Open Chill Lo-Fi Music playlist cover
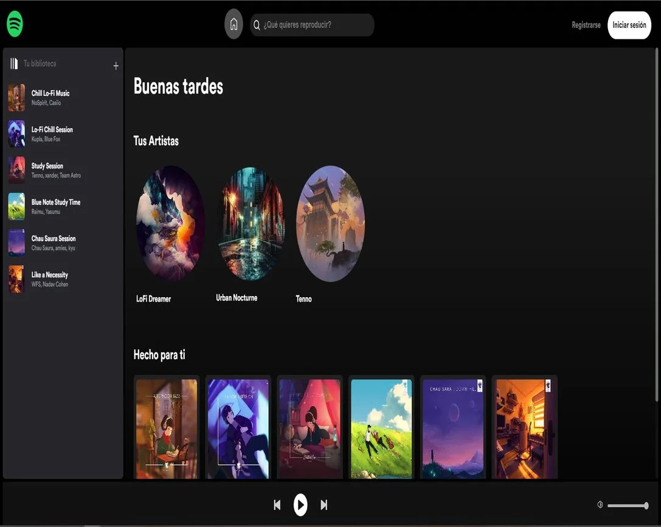 16,97
